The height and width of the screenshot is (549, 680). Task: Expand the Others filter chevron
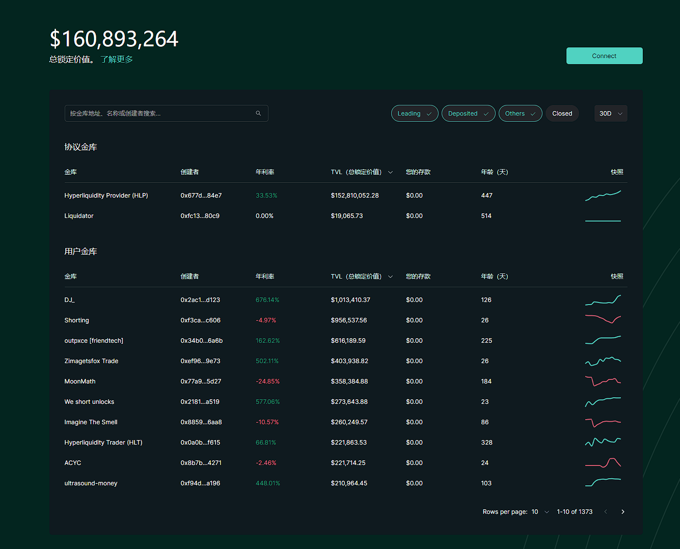click(x=533, y=114)
